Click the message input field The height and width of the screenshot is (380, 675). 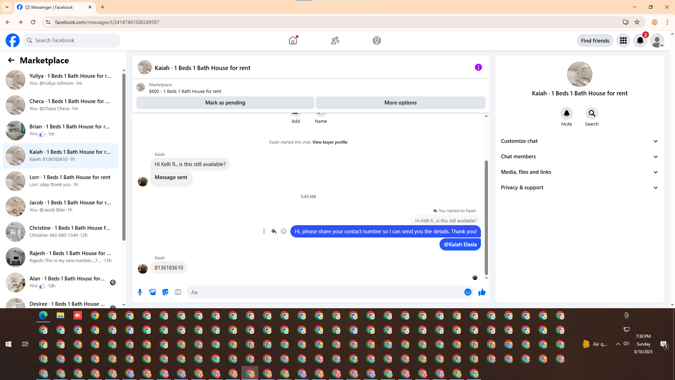[x=325, y=292]
